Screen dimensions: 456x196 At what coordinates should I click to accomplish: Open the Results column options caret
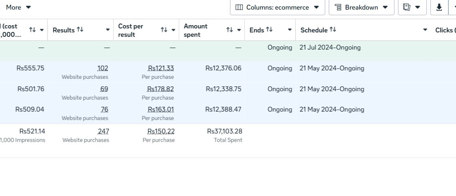click(x=108, y=30)
